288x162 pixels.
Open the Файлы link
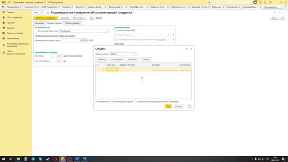coord(99,18)
